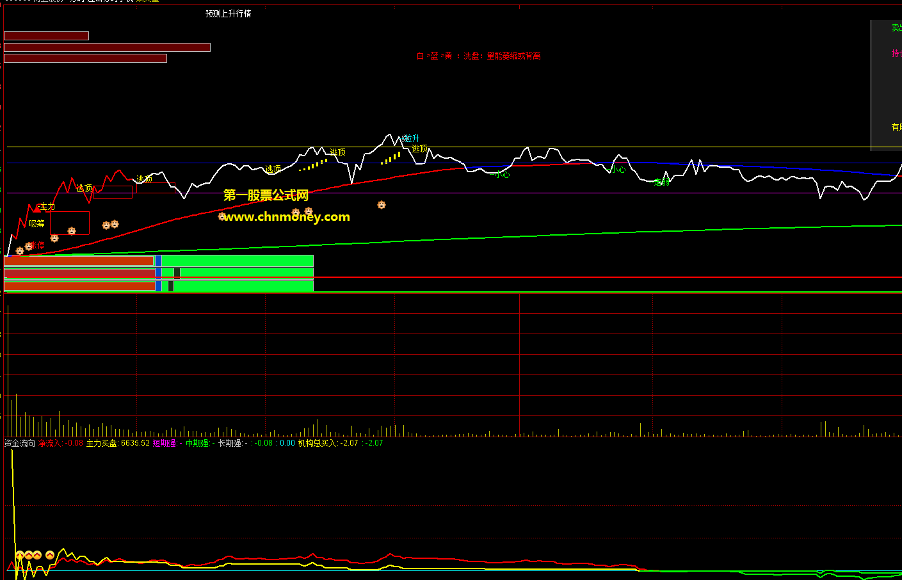Click the green 中期强 label
The height and width of the screenshot is (580, 902).
click(x=197, y=443)
